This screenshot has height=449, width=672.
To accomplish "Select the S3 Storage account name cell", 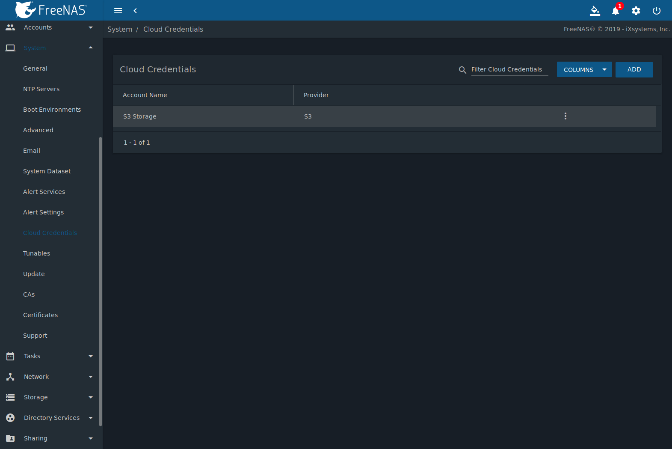I will pos(140,116).
